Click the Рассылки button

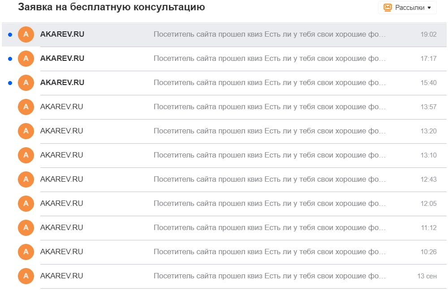click(407, 7)
